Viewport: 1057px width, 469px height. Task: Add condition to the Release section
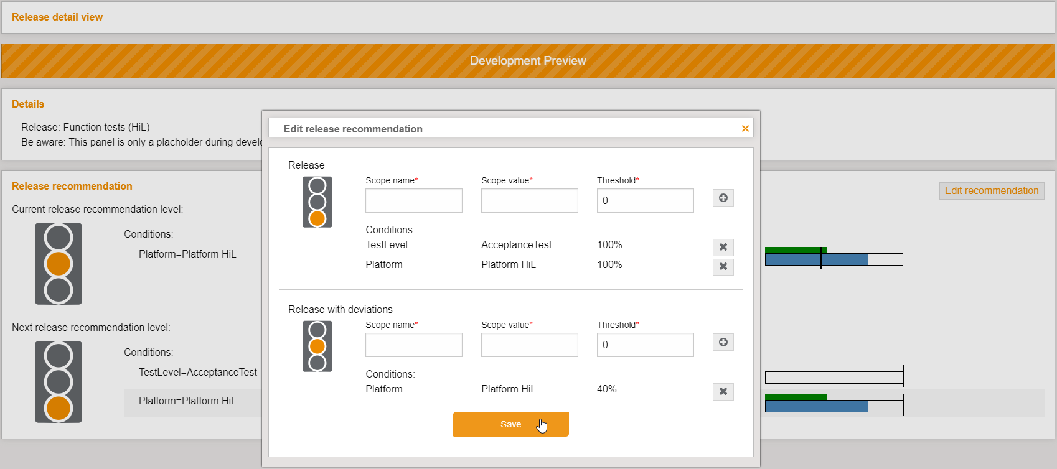[x=723, y=198]
